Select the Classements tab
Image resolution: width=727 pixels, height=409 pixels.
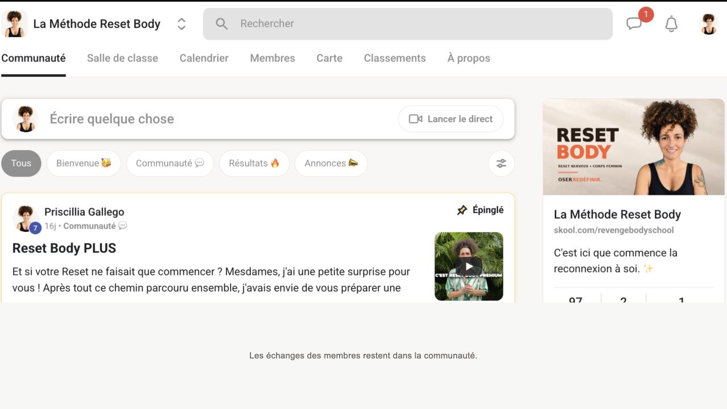click(x=395, y=58)
